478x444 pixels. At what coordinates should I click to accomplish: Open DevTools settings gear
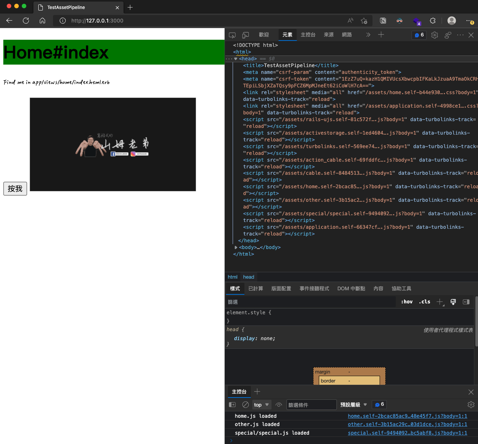point(434,35)
